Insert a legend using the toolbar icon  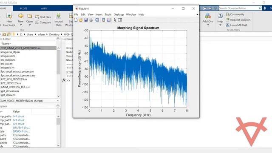pyautogui.click(x=109, y=20)
